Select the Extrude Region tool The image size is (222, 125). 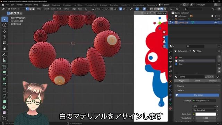[x=5, y=73]
